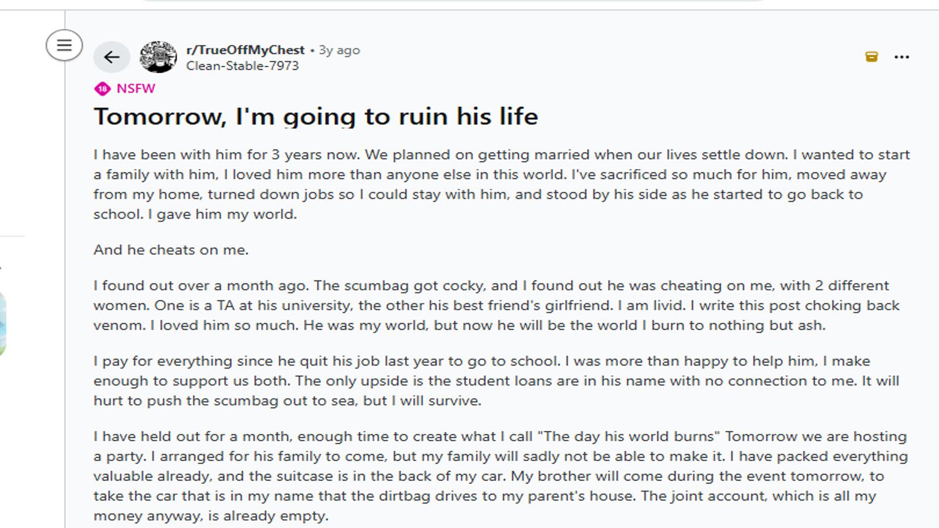The width and height of the screenshot is (939, 528).
Task: Click the partially visible thumbnail at the left edge
Action: click(x=3, y=323)
